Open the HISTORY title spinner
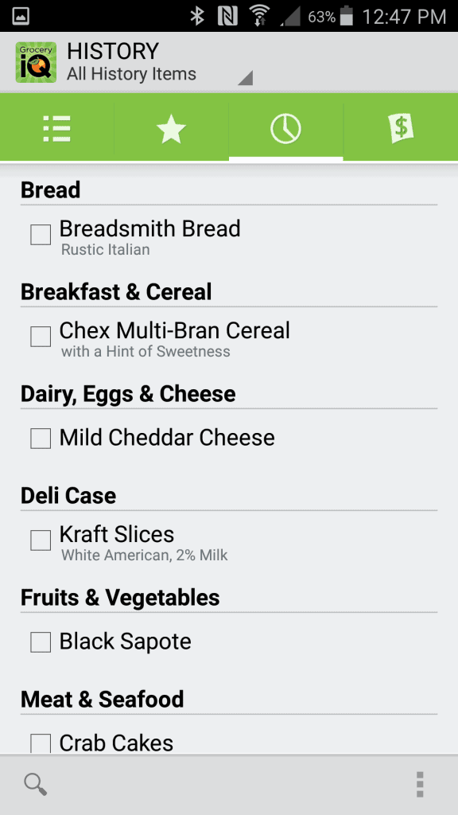The width and height of the screenshot is (458, 815). coord(134,62)
